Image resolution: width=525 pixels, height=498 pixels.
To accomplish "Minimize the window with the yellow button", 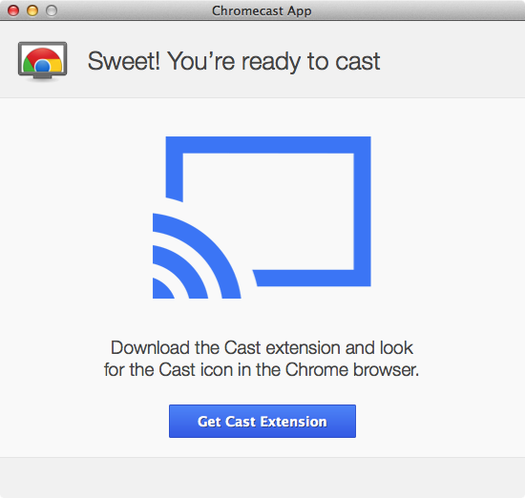I will pyautogui.click(x=32, y=10).
